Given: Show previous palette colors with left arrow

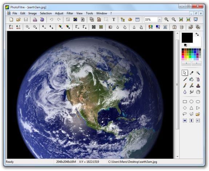Looking at the screenshot, I should tap(186, 63).
